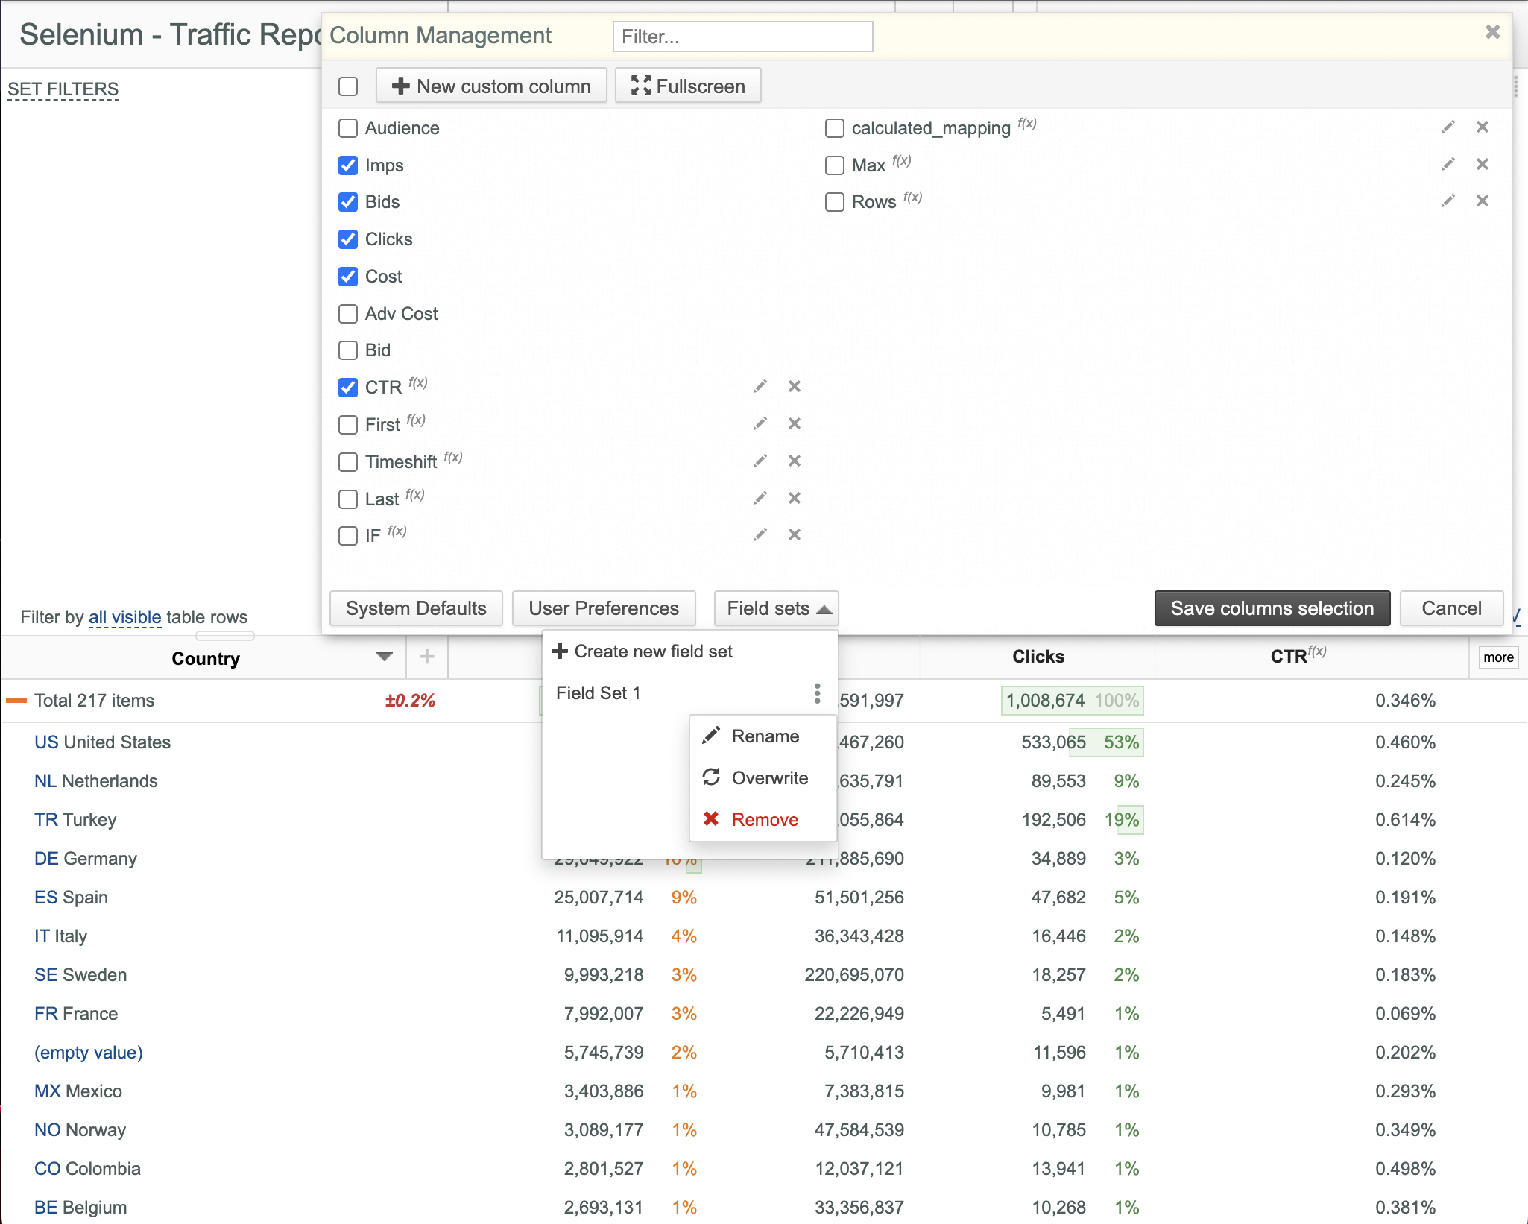Remove the Rows custom column
The width and height of the screenshot is (1528, 1224).
(1483, 201)
